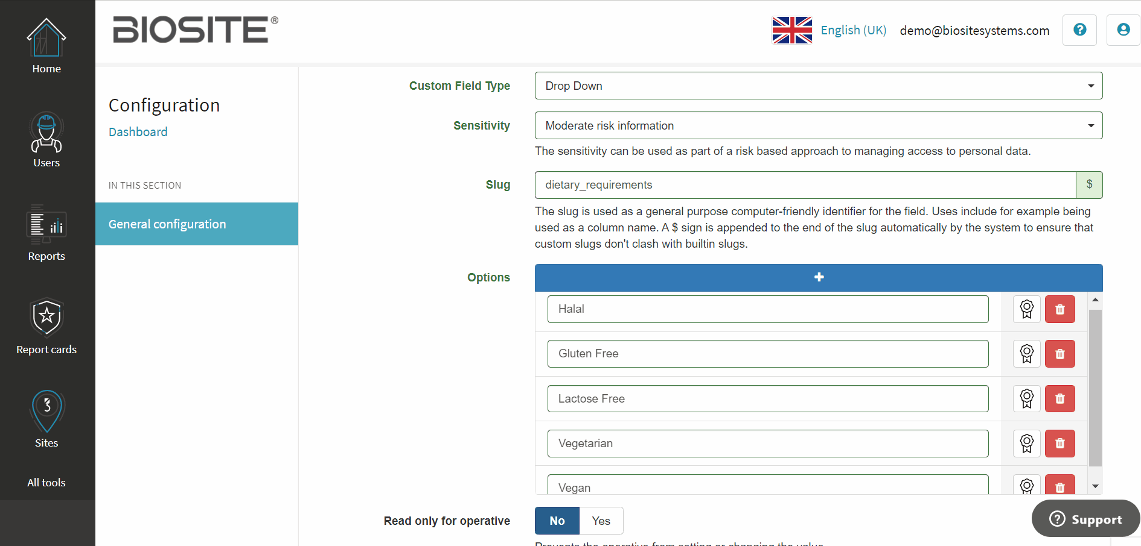Open All tools in the sidebar
1141x546 pixels.
[46, 483]
